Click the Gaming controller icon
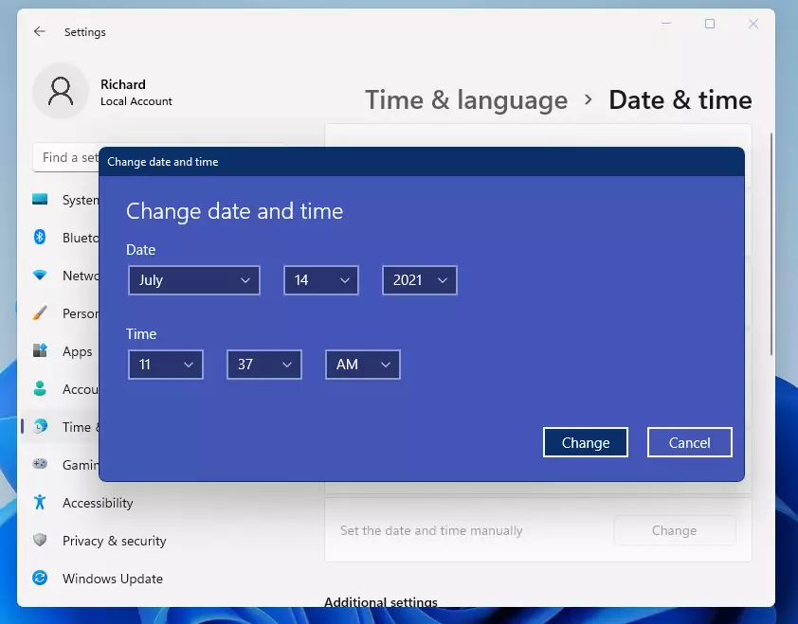This screenshot has width=798, height=624. point(40,464)
